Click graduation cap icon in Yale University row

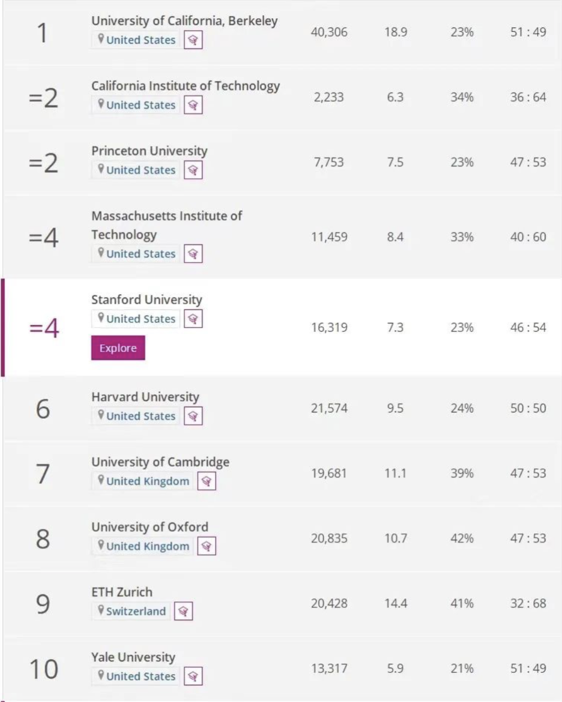(193, 676)
